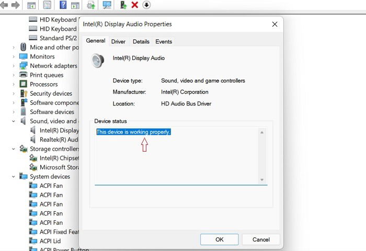Click the down-arrow Disable device icon
This screenshot has width=366, height=251.
click(146, 5)
